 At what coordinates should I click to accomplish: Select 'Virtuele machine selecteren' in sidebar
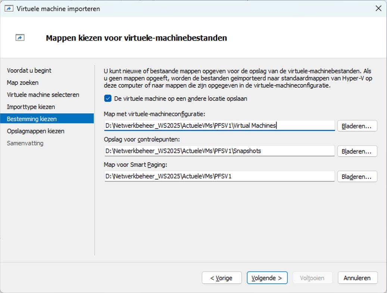pyautogui.click(x=43, y=95)
